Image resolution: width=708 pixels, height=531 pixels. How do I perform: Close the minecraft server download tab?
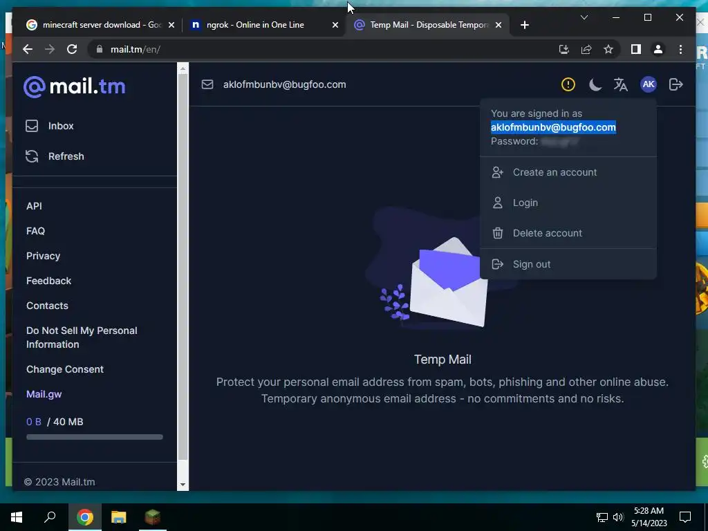(171, 25)
